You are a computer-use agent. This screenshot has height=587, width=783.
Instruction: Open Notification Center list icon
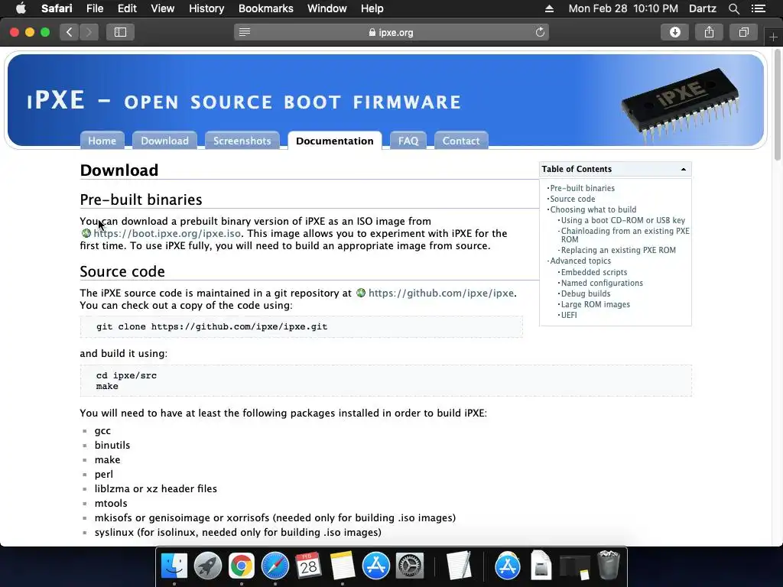[758, 8]
